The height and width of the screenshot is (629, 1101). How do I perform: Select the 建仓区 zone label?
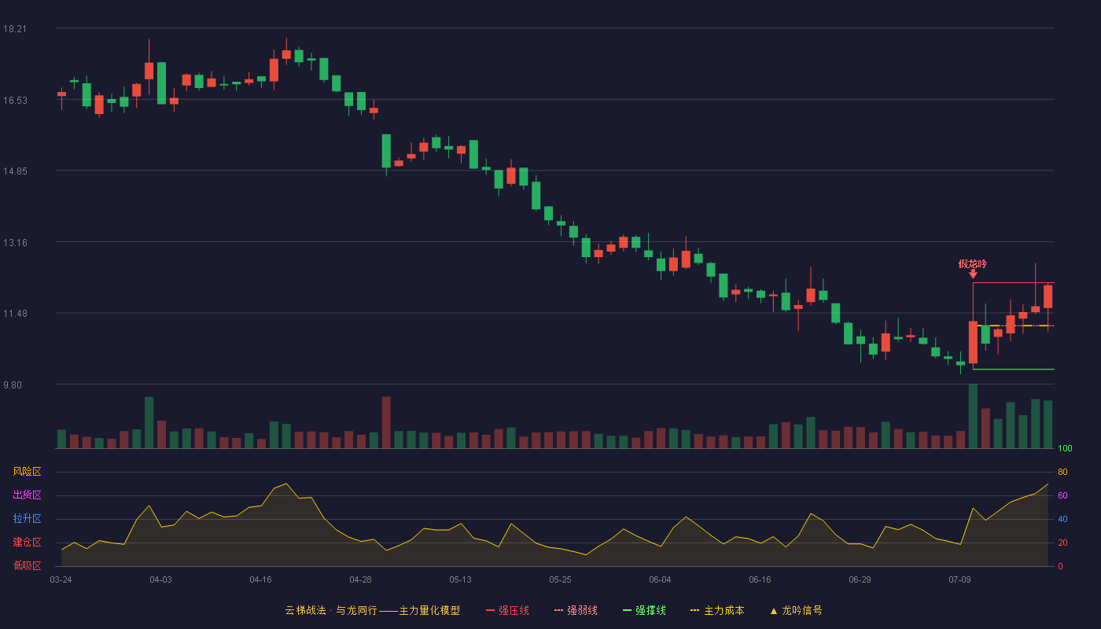tap(27, 543)
